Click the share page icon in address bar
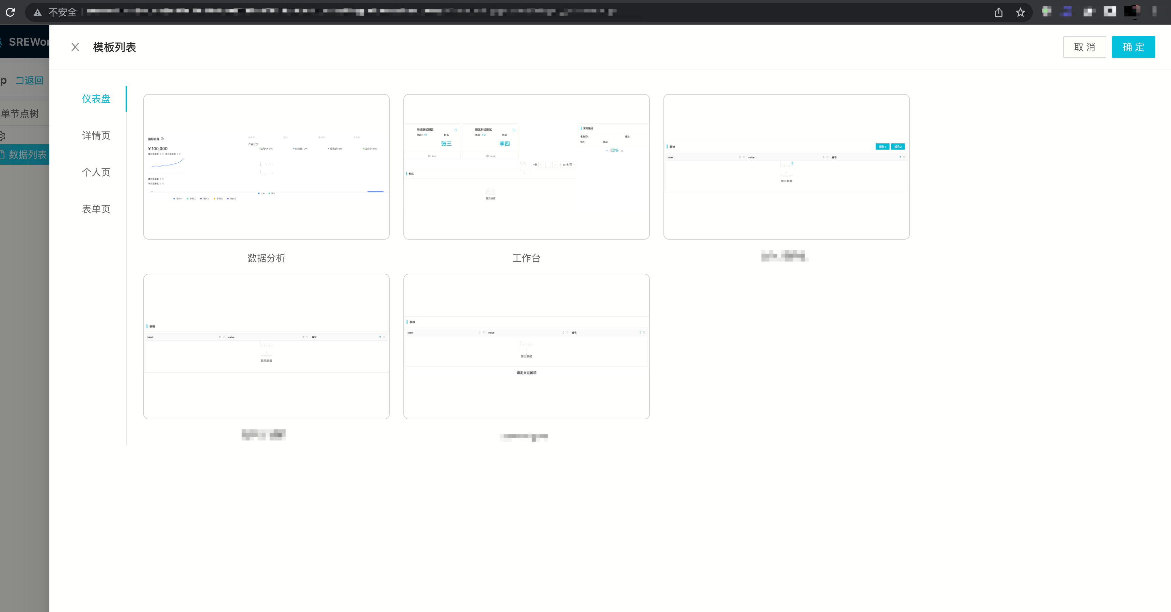Screen dimensions: 1171x612 998,12
